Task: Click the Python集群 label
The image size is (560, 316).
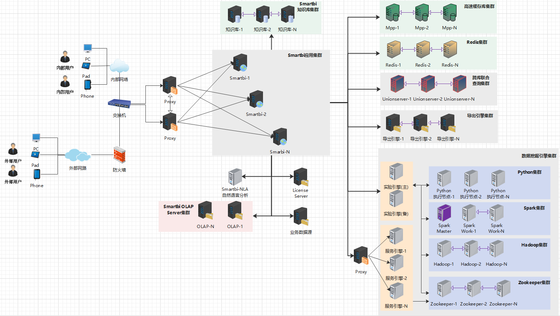Action: coord(529,172)
